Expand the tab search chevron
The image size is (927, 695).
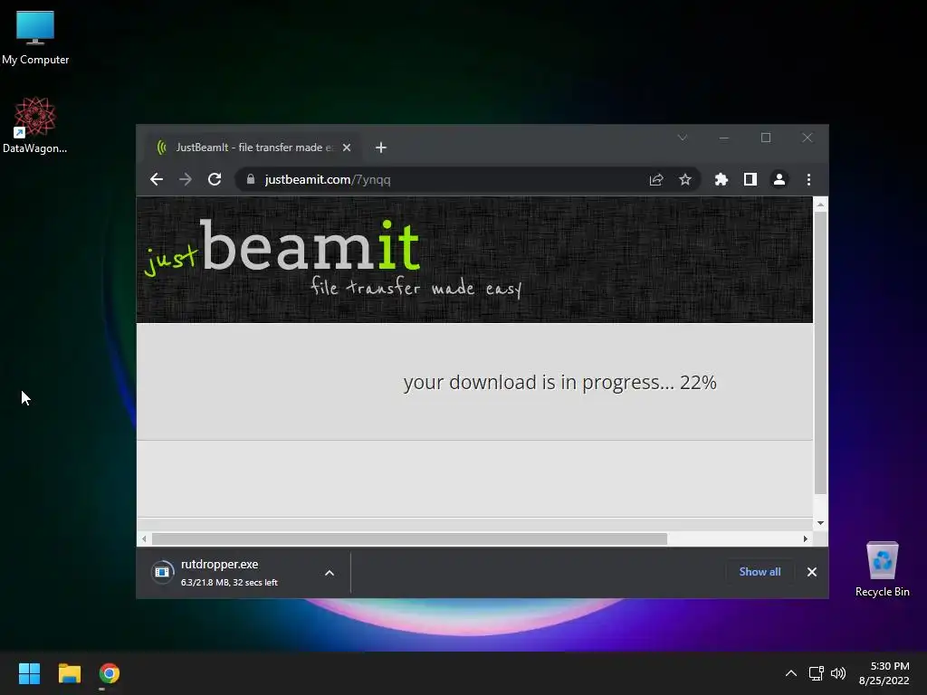coord(683,138)
